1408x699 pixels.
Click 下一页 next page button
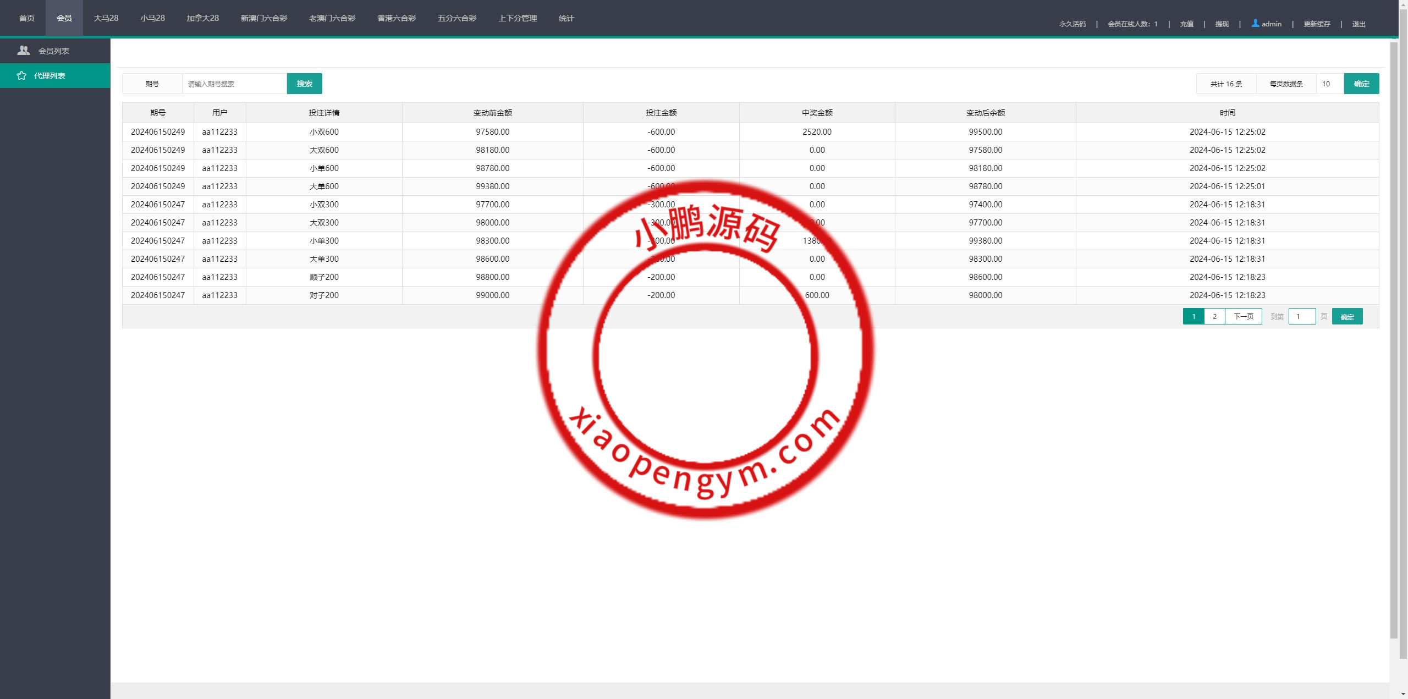coord(1243,316)
